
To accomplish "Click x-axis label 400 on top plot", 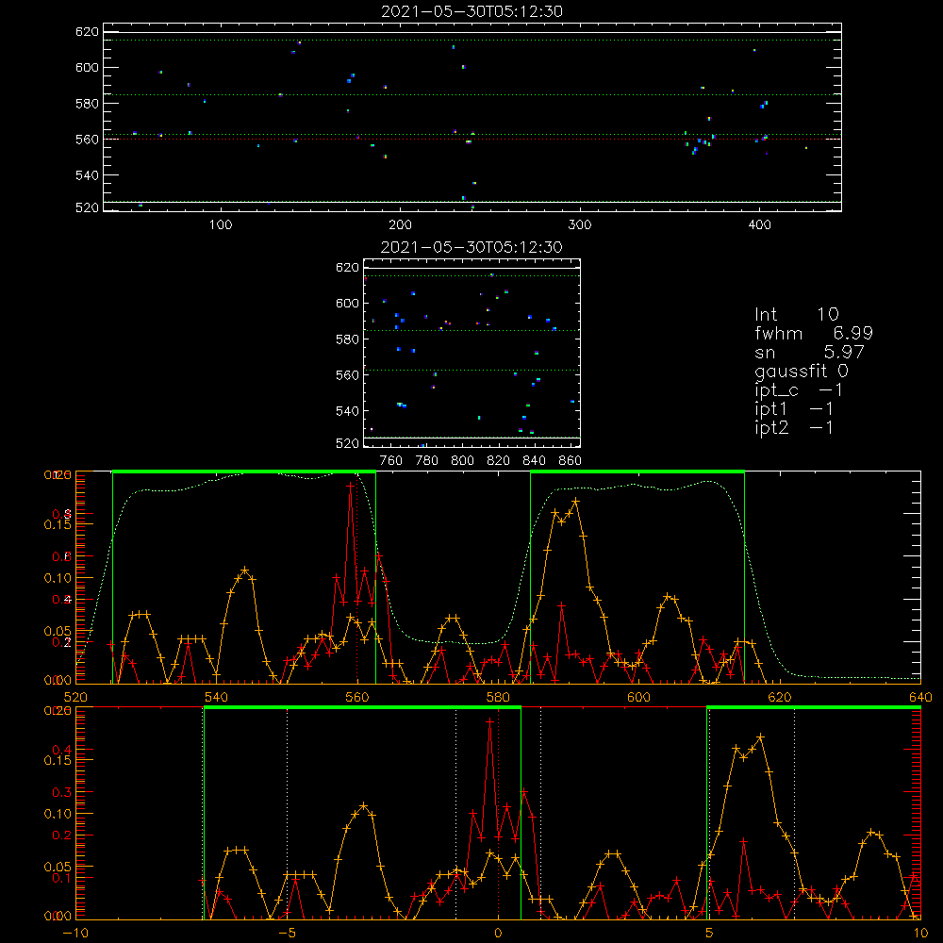I will click(x=759, y=225).
